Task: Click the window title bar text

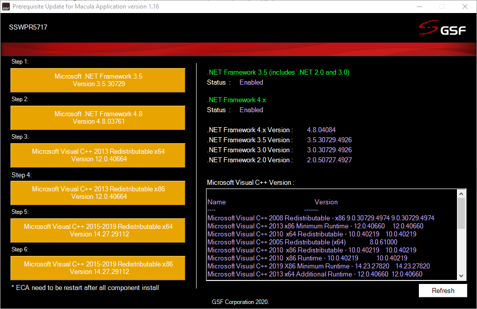Action: [x=86, y=7]
